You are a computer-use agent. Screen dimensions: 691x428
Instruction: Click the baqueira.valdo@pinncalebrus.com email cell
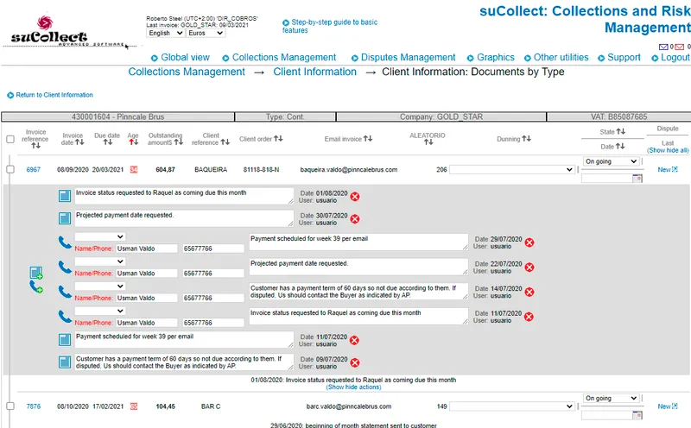[349, 169]
